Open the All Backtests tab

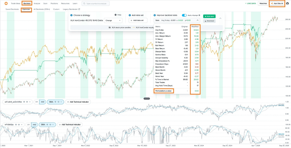(41, 9)
